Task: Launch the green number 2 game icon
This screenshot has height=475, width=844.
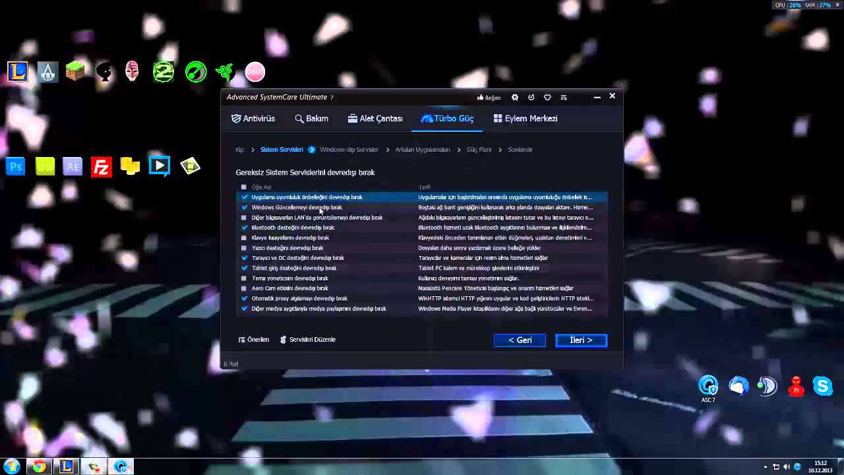Action: click(x=163, y=71)
